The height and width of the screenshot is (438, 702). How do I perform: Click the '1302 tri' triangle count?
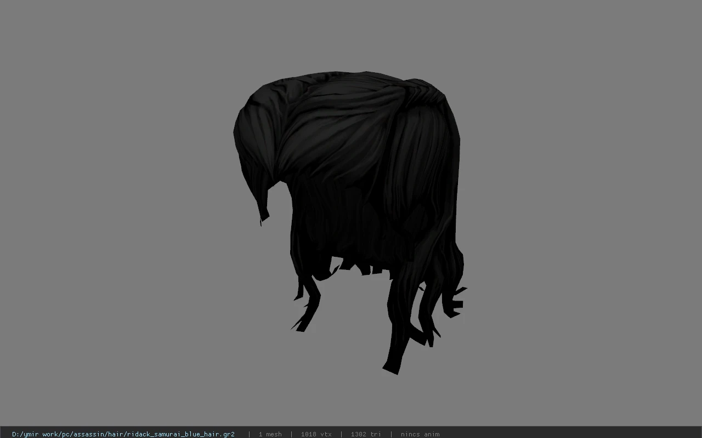click(x=366, y=434)
